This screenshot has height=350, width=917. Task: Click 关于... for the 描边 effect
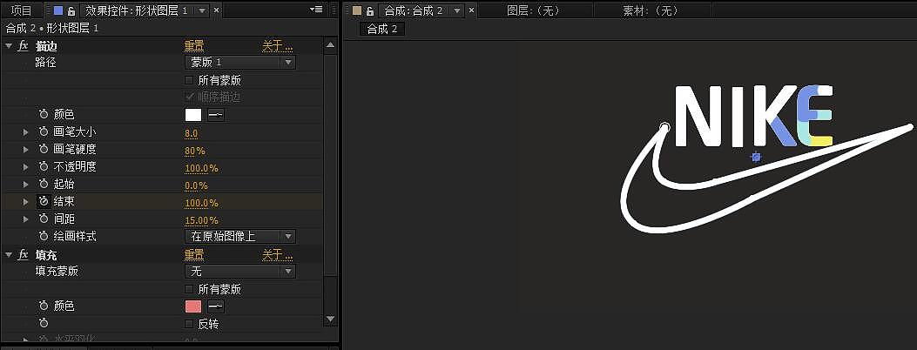(x=277, y=46)
